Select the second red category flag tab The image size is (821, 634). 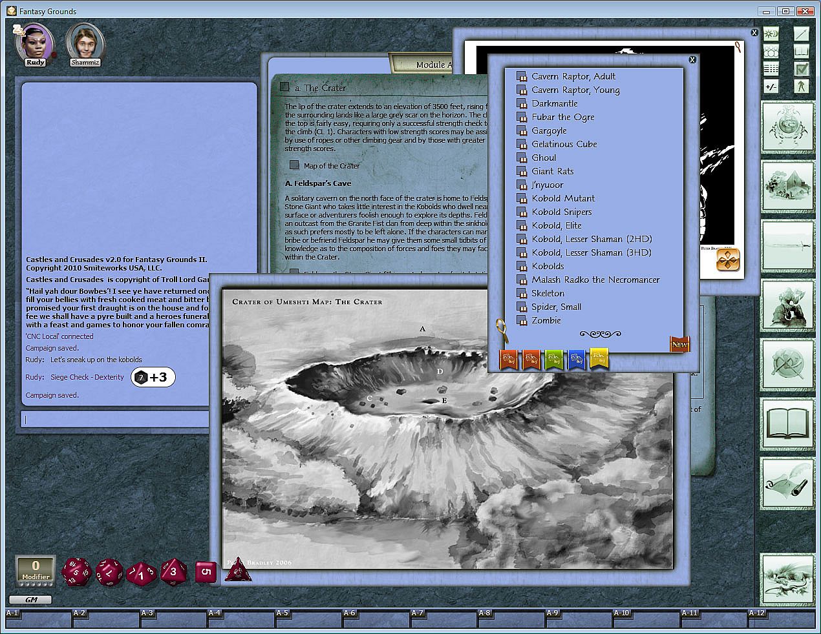531,359
